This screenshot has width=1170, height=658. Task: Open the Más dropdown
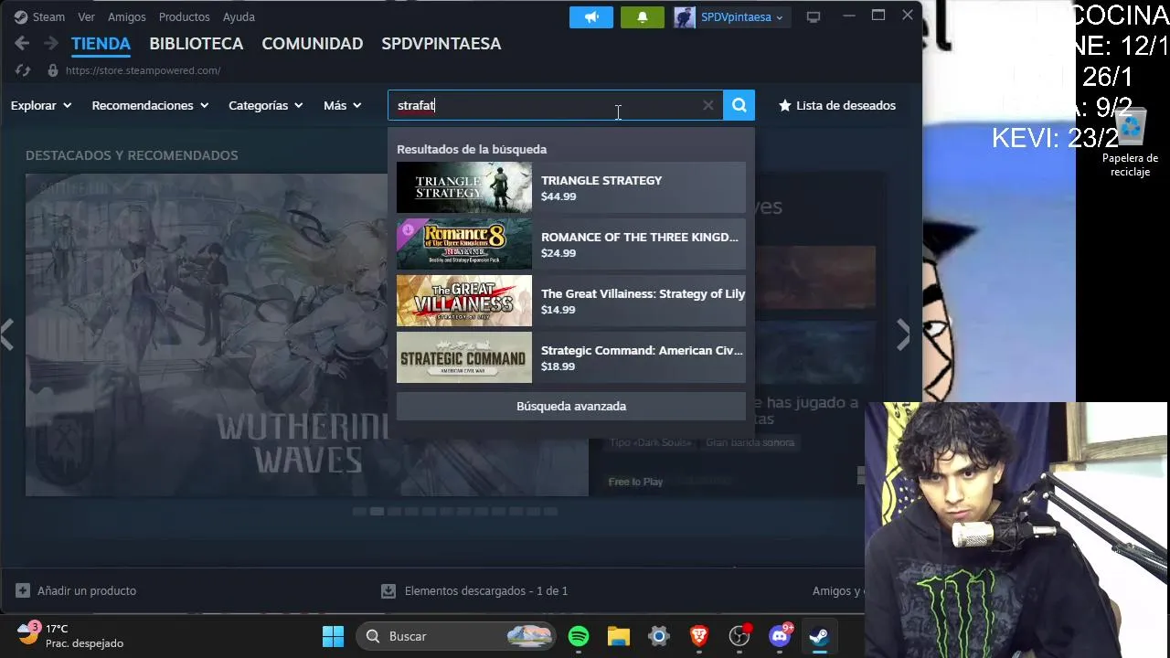point(343,105)
